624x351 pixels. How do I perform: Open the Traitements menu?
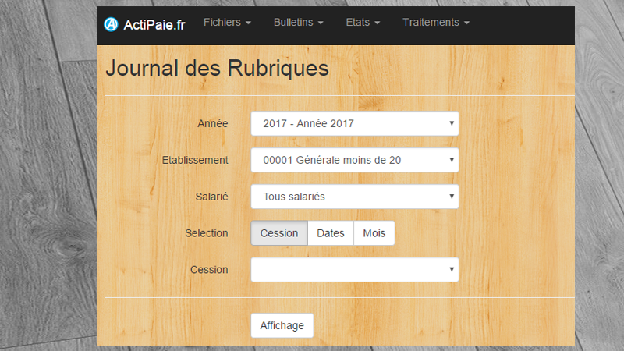pos(436,23)
